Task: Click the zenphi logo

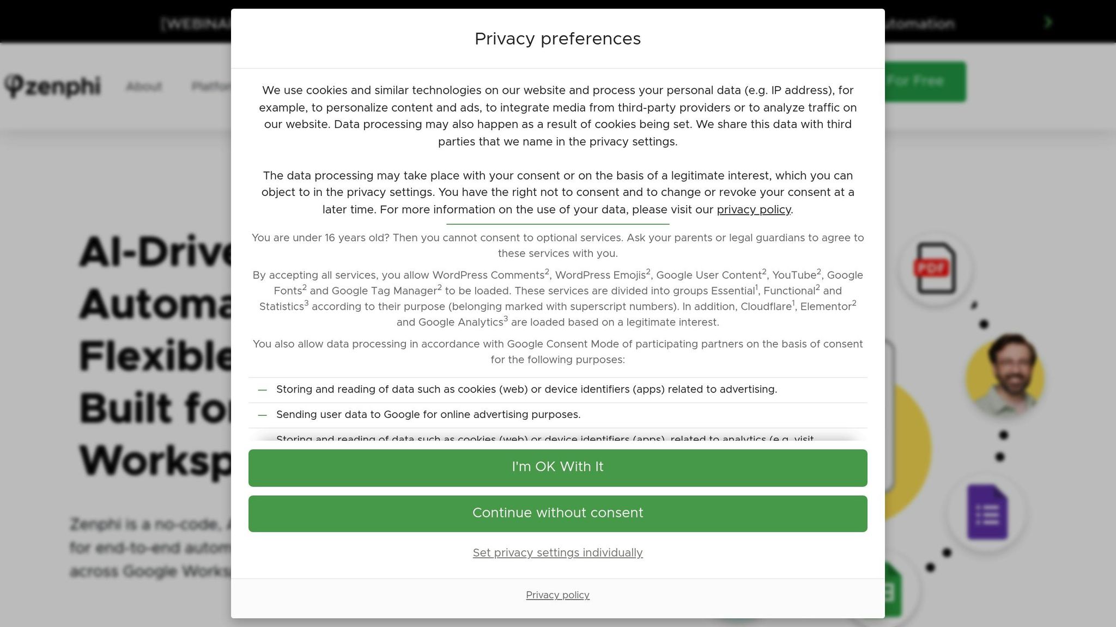Action: (x=52, y=86)
